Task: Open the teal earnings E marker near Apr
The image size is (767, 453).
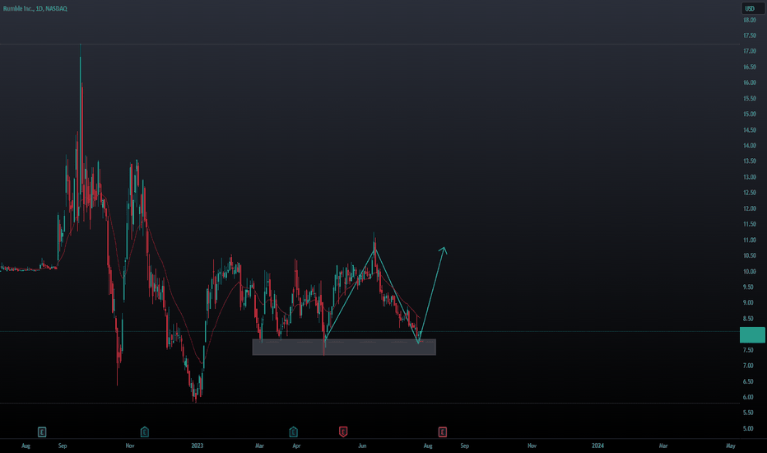Action: tap(293, 432)
